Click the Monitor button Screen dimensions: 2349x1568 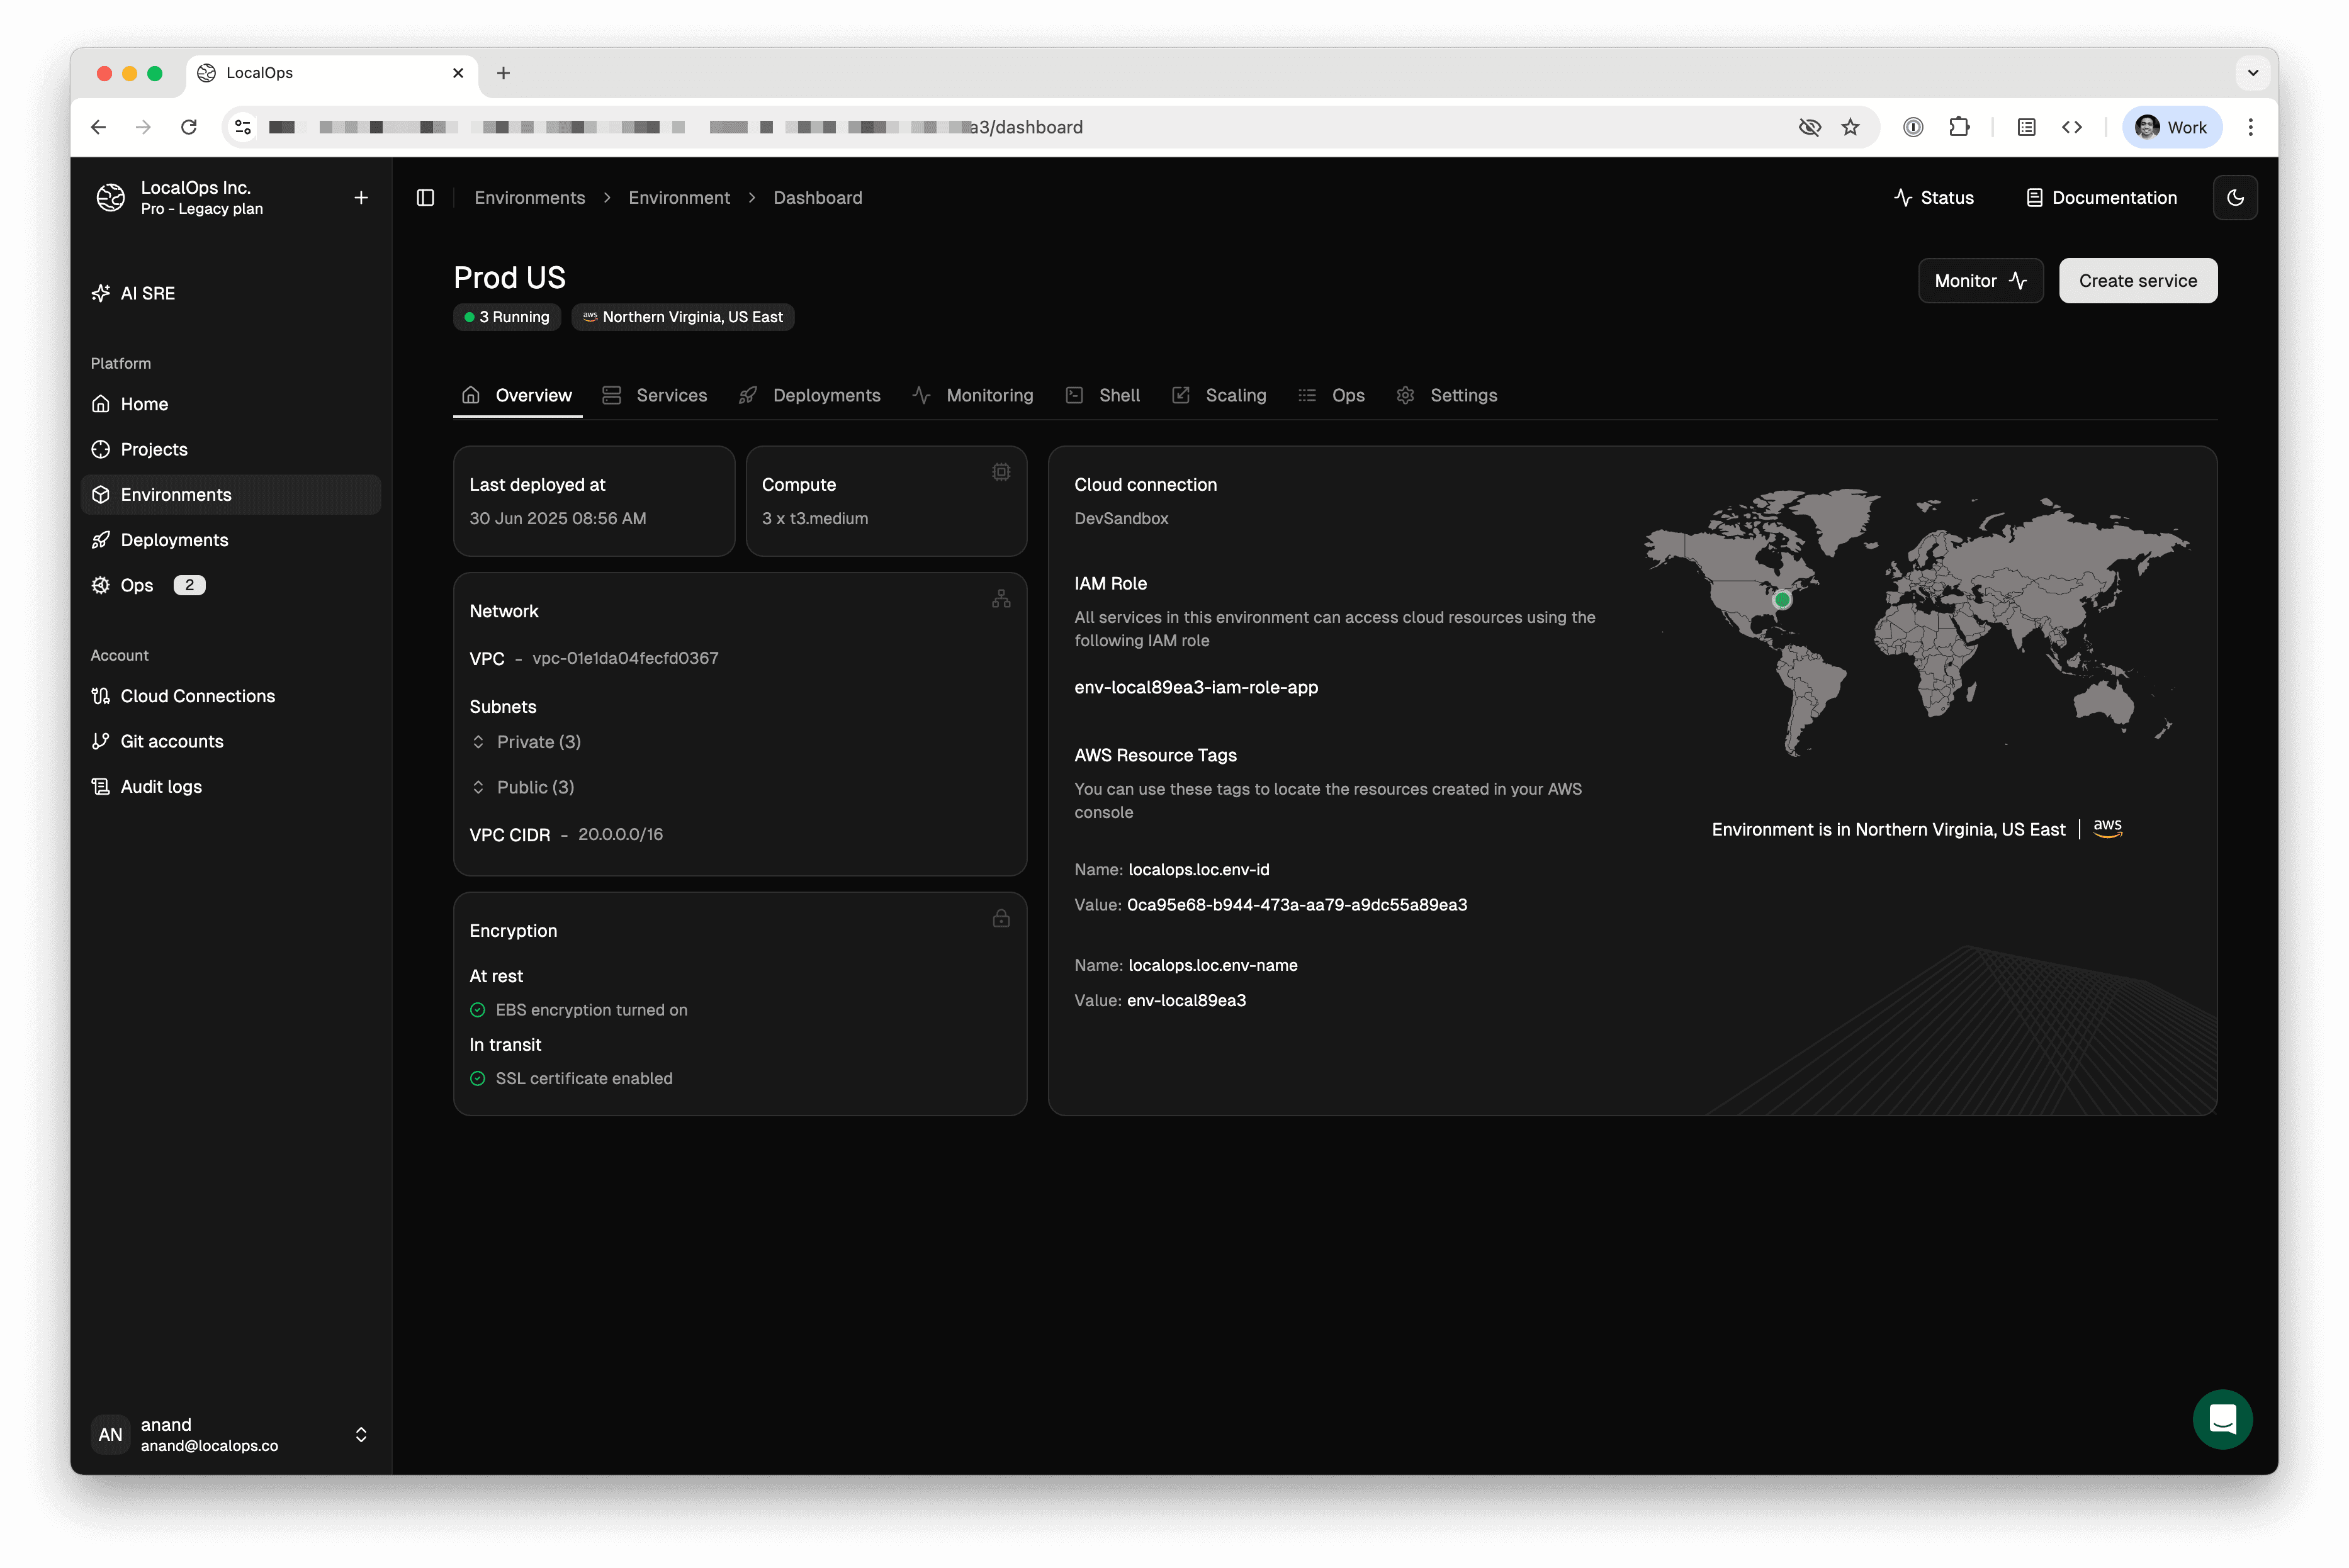(x=1980, y=281)
